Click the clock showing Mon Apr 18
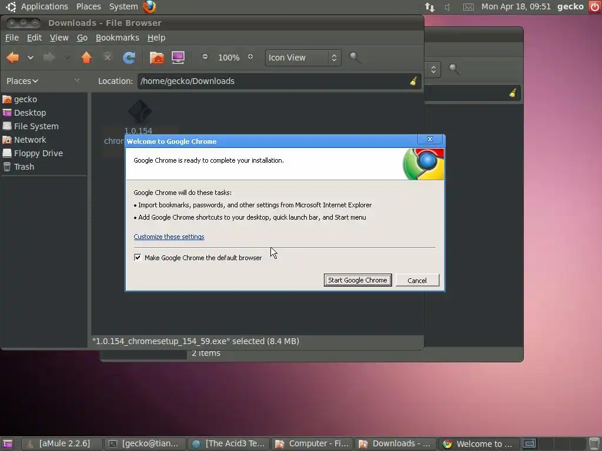This screenshot has height=451, width=602. pyautogui.click(x=516, y=6)
